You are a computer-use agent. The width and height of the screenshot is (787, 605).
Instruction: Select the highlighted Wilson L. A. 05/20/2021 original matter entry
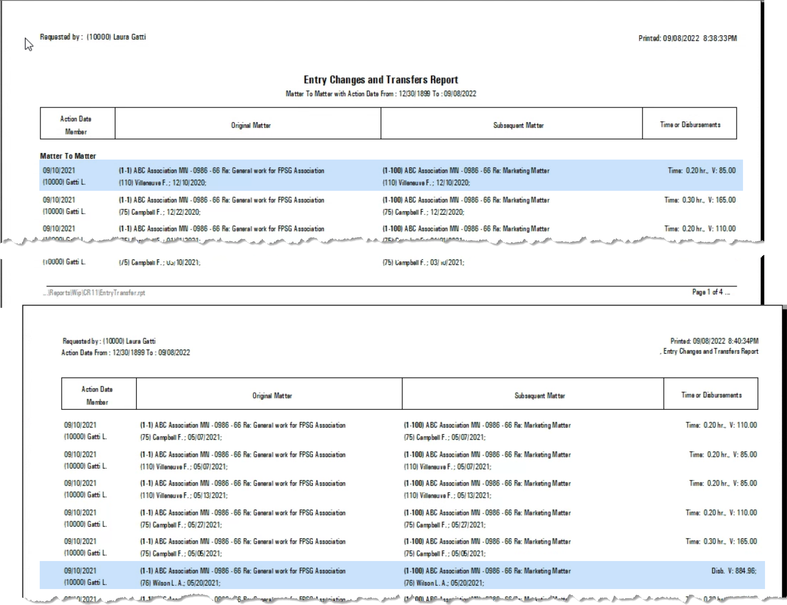(243, 577)
